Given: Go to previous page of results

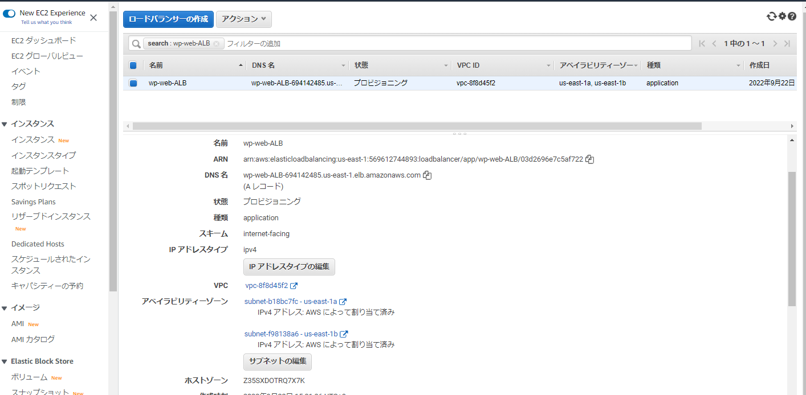Looking at the screenshot, I should pos(714,44).
